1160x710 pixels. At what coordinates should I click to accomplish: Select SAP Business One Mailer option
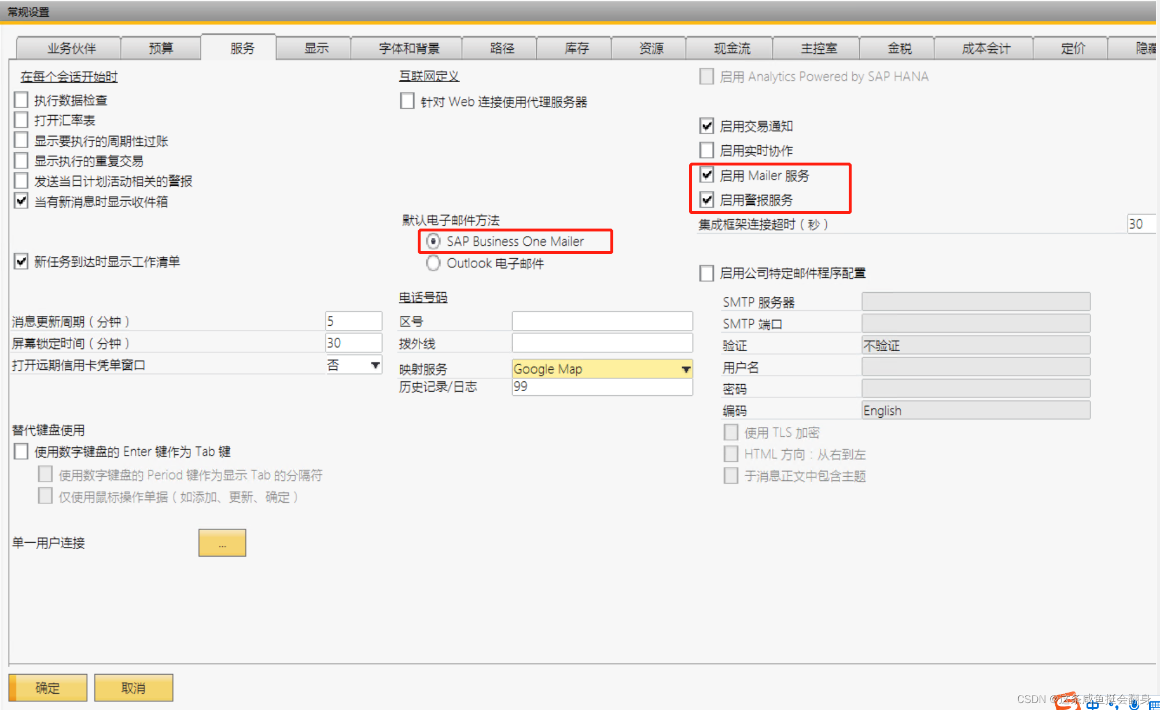(433, 241)
